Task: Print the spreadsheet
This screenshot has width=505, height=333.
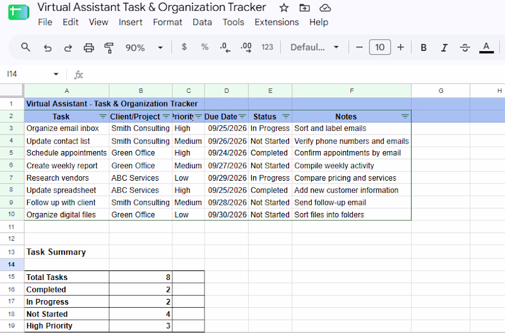Action: coord(88,48)
